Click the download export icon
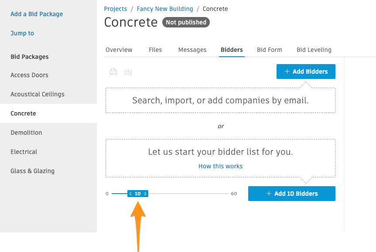The image size is (376, 252). 128,72
